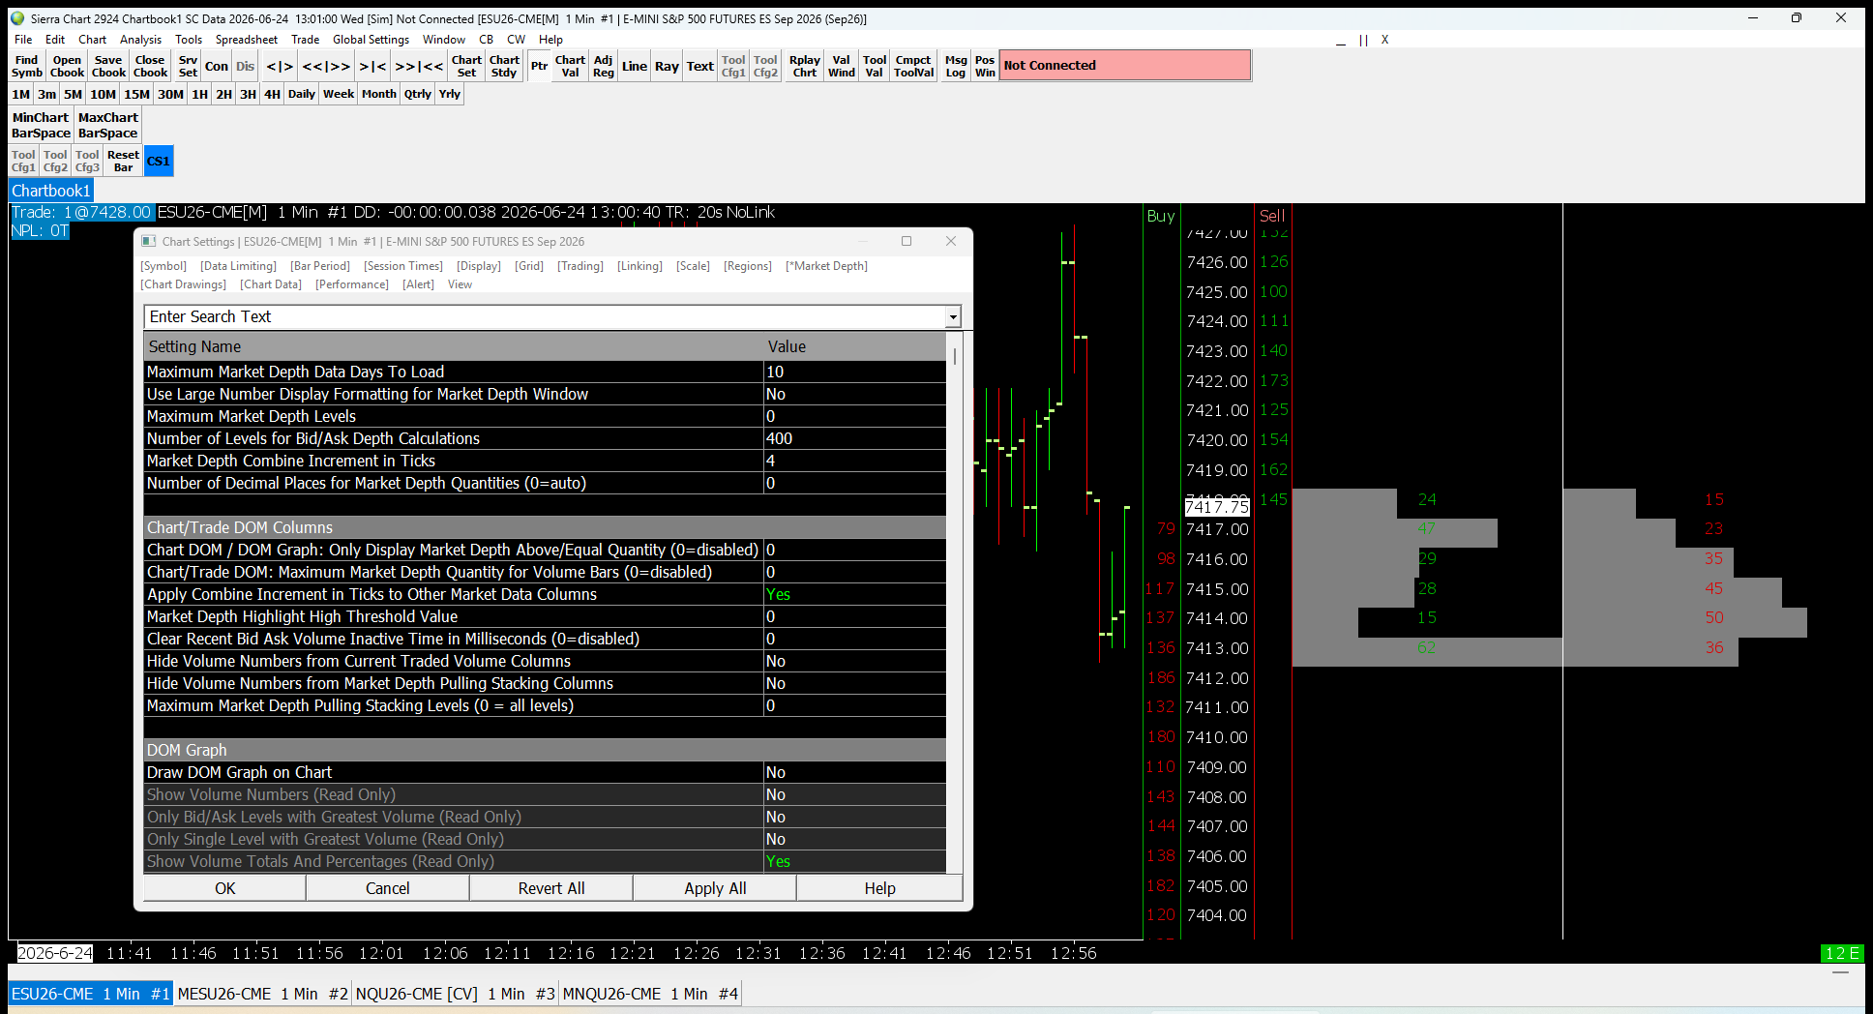Open Pos Win positions window
Screen dimensions: 1873x1014
click(x=985, y=66)
